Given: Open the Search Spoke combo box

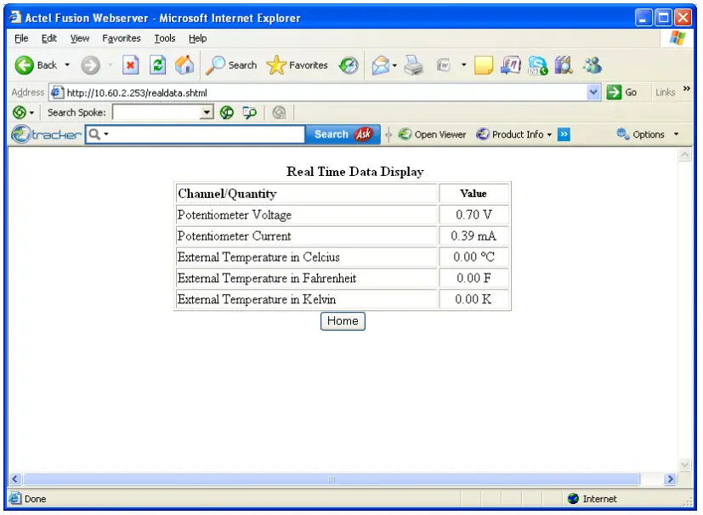Looking at the screenshot, I should (207, 111).
